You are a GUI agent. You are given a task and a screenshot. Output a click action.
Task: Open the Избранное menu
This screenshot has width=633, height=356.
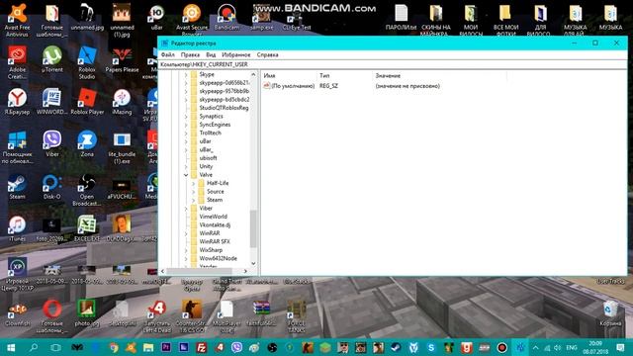pos(236,55)
